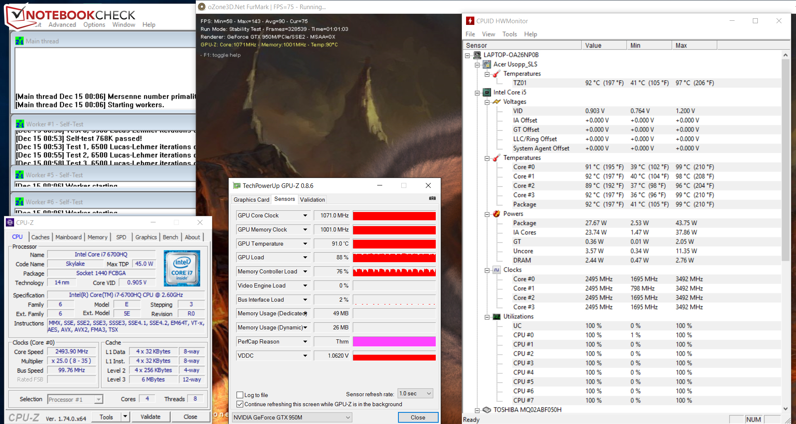
Task: Click the Tools button in CPU-Z
Action: click(x=106, y=417)
